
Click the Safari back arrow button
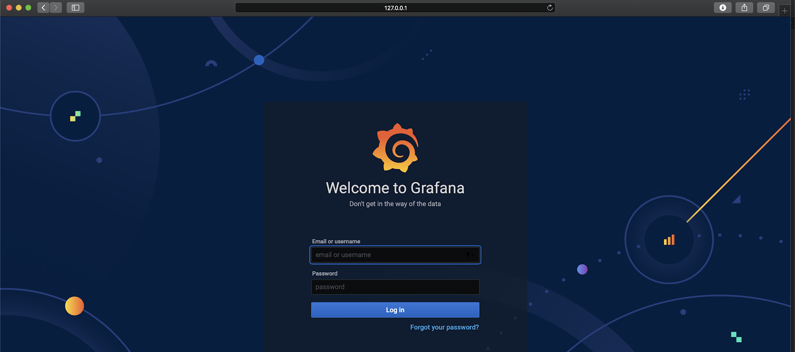[44, 7]
